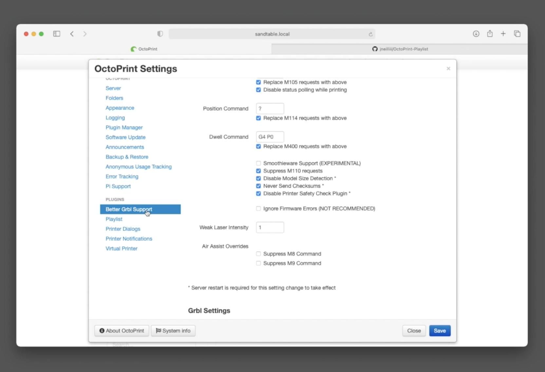Uncheck Replace M105 requests with above
Screen dimensions: 545x372
[x=258, y=82]
